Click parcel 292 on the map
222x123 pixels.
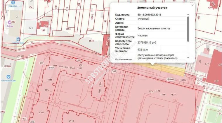coord(43,30)
